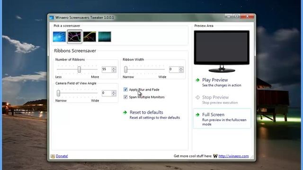Click the Ribbons Screensaver heading
Viewport: 303px width, 170px height.
click(75, 51)
